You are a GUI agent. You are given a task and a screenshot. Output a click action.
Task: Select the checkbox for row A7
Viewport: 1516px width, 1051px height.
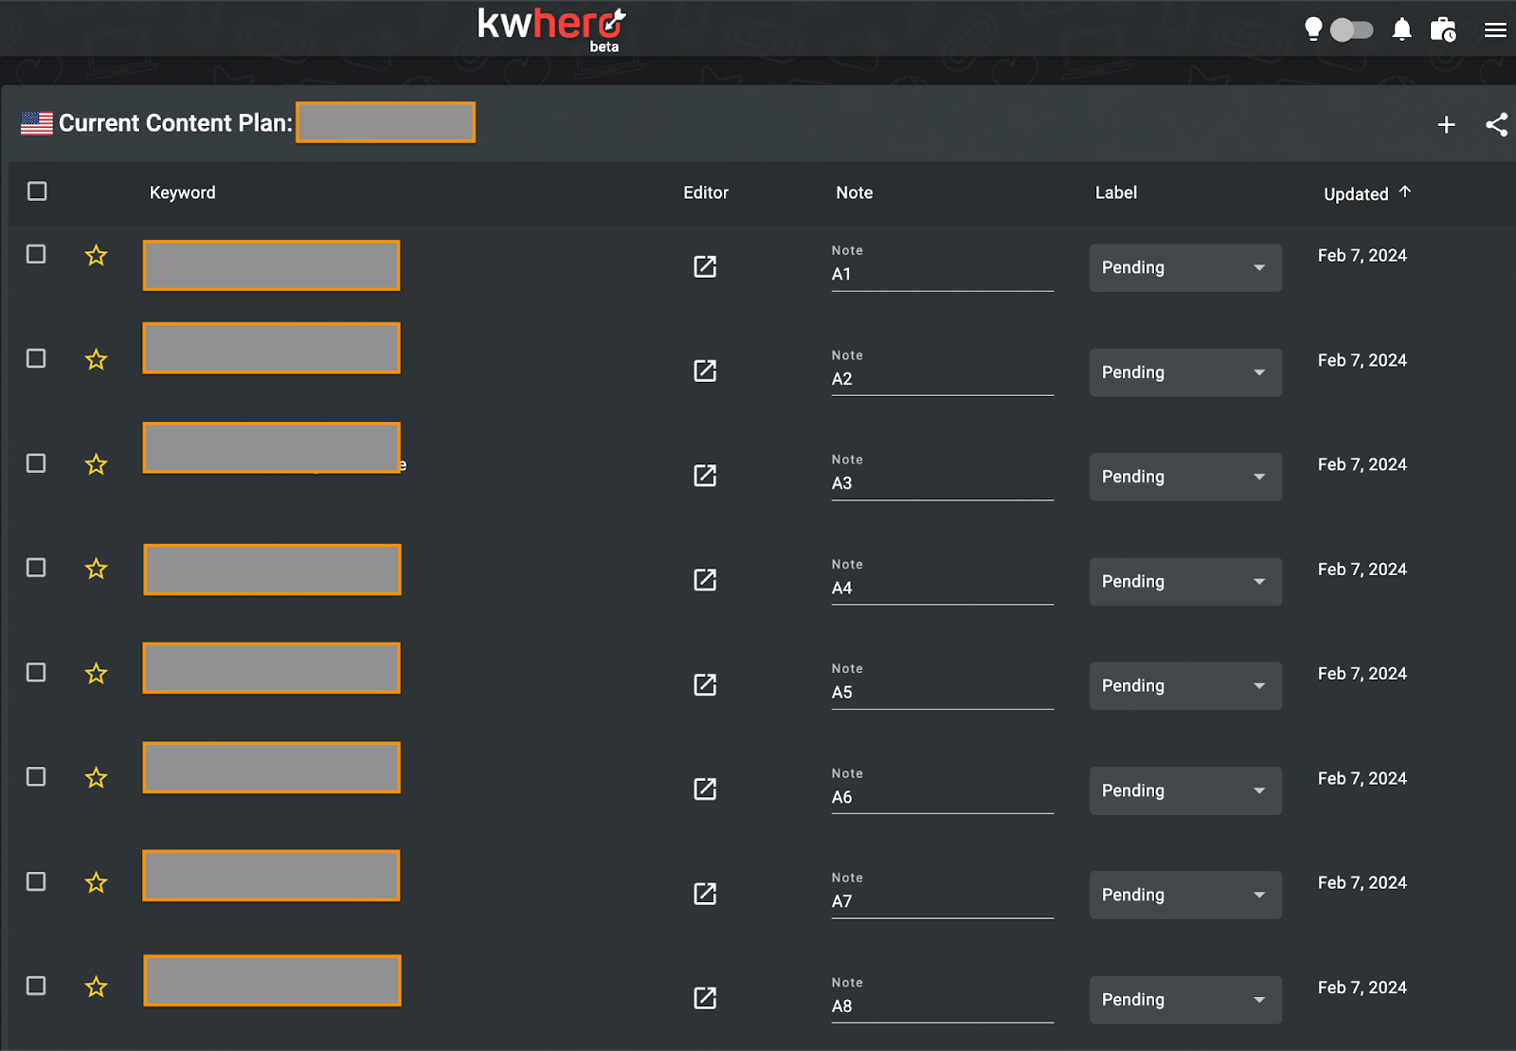click(36, 881)
